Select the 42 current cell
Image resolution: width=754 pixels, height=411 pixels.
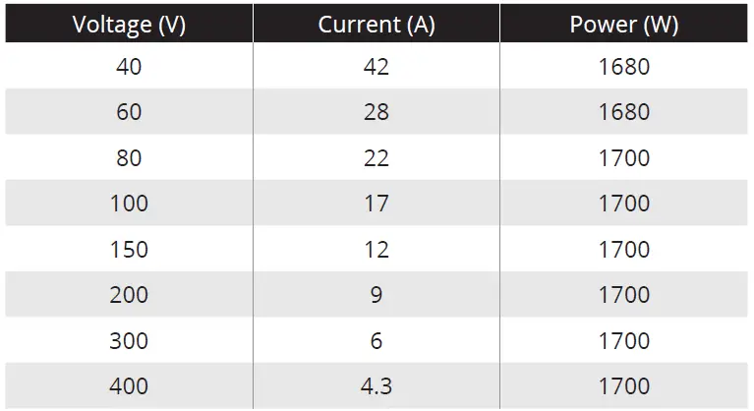click(377, 67)
